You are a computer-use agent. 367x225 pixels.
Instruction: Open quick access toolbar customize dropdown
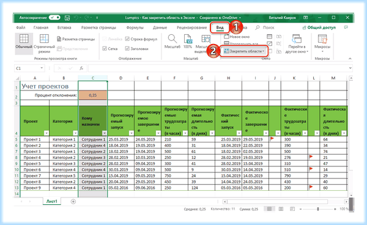pos(97,18)
